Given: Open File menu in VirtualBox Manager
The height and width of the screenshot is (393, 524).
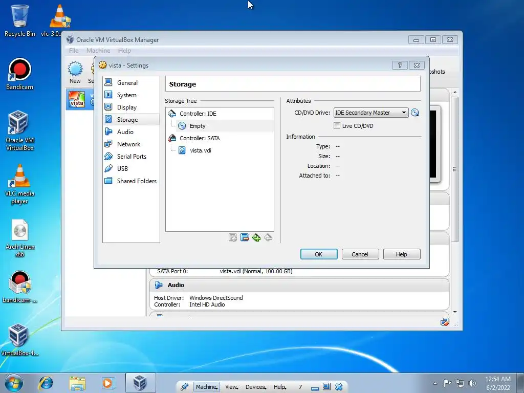Looking at the screenshot, I should click(74, 51).
